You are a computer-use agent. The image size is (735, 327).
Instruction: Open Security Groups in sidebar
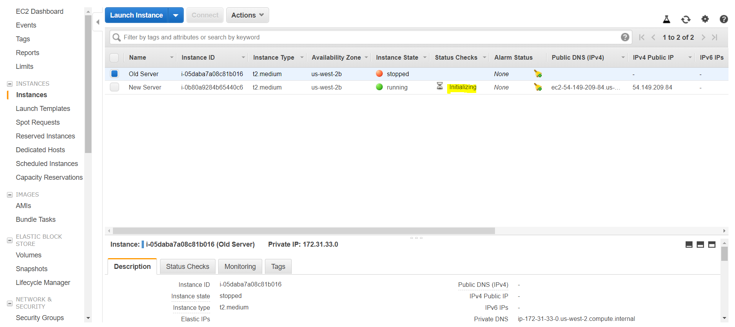[x=40, y=318]
